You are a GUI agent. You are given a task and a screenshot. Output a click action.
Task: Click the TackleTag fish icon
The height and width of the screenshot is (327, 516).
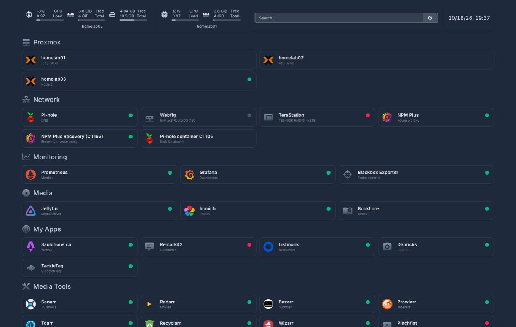click(x=31, y=268)
